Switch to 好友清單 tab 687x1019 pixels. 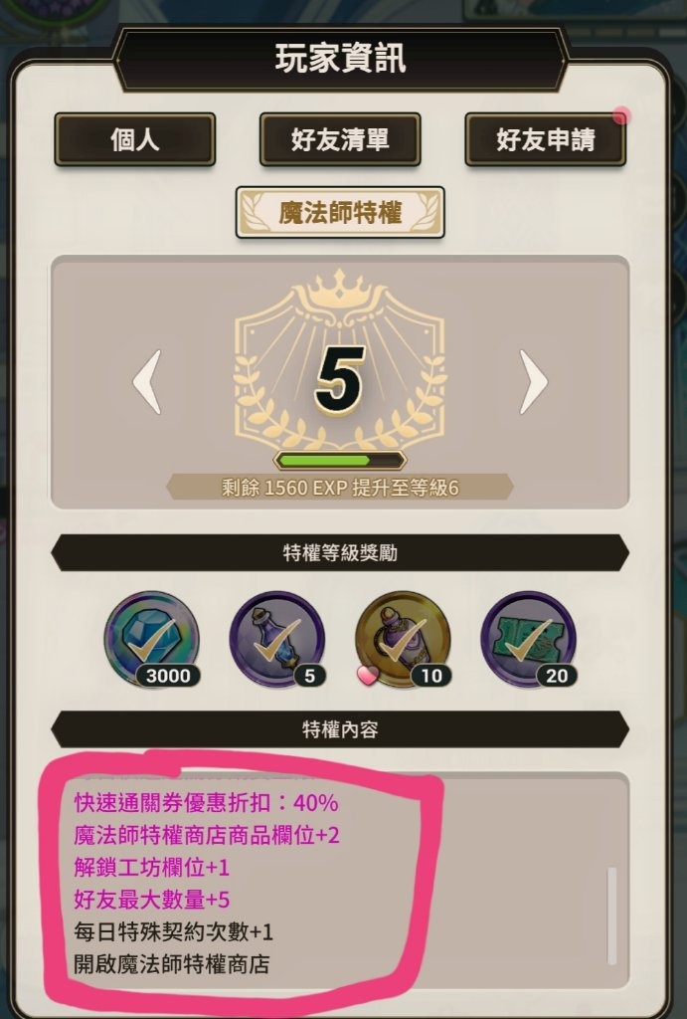coord(340,139)
